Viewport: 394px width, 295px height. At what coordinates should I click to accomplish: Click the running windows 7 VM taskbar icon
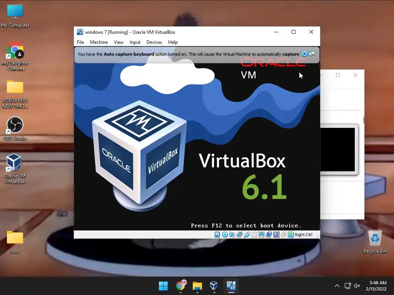click(231, 286)
